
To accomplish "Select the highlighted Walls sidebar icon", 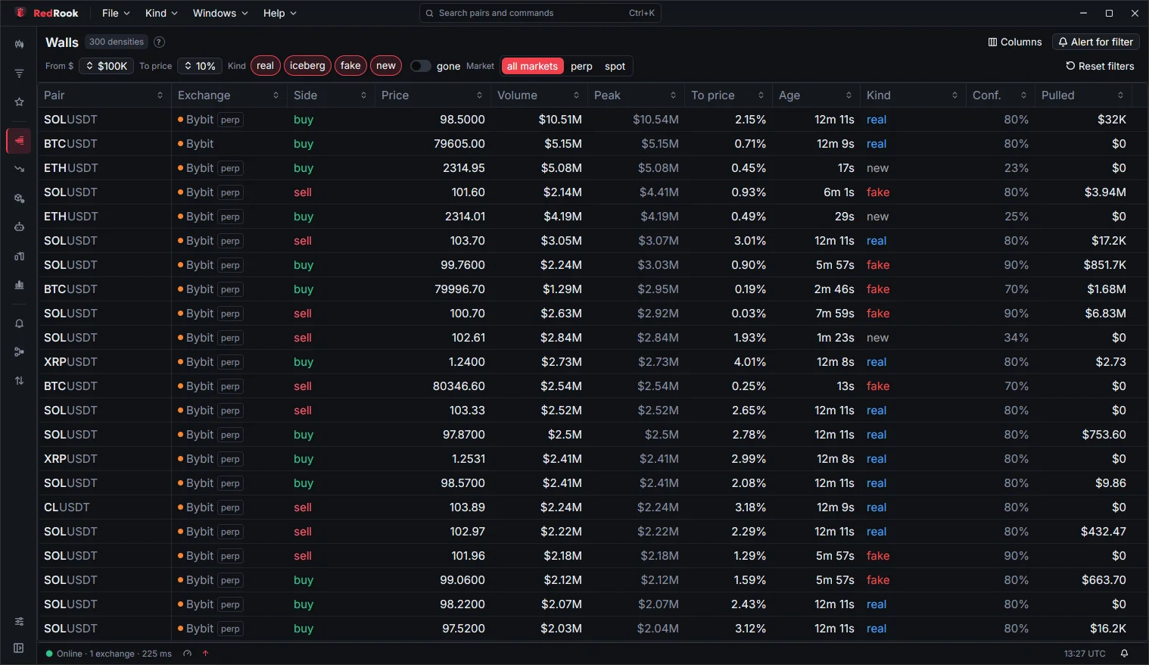I will click(19, 141).
